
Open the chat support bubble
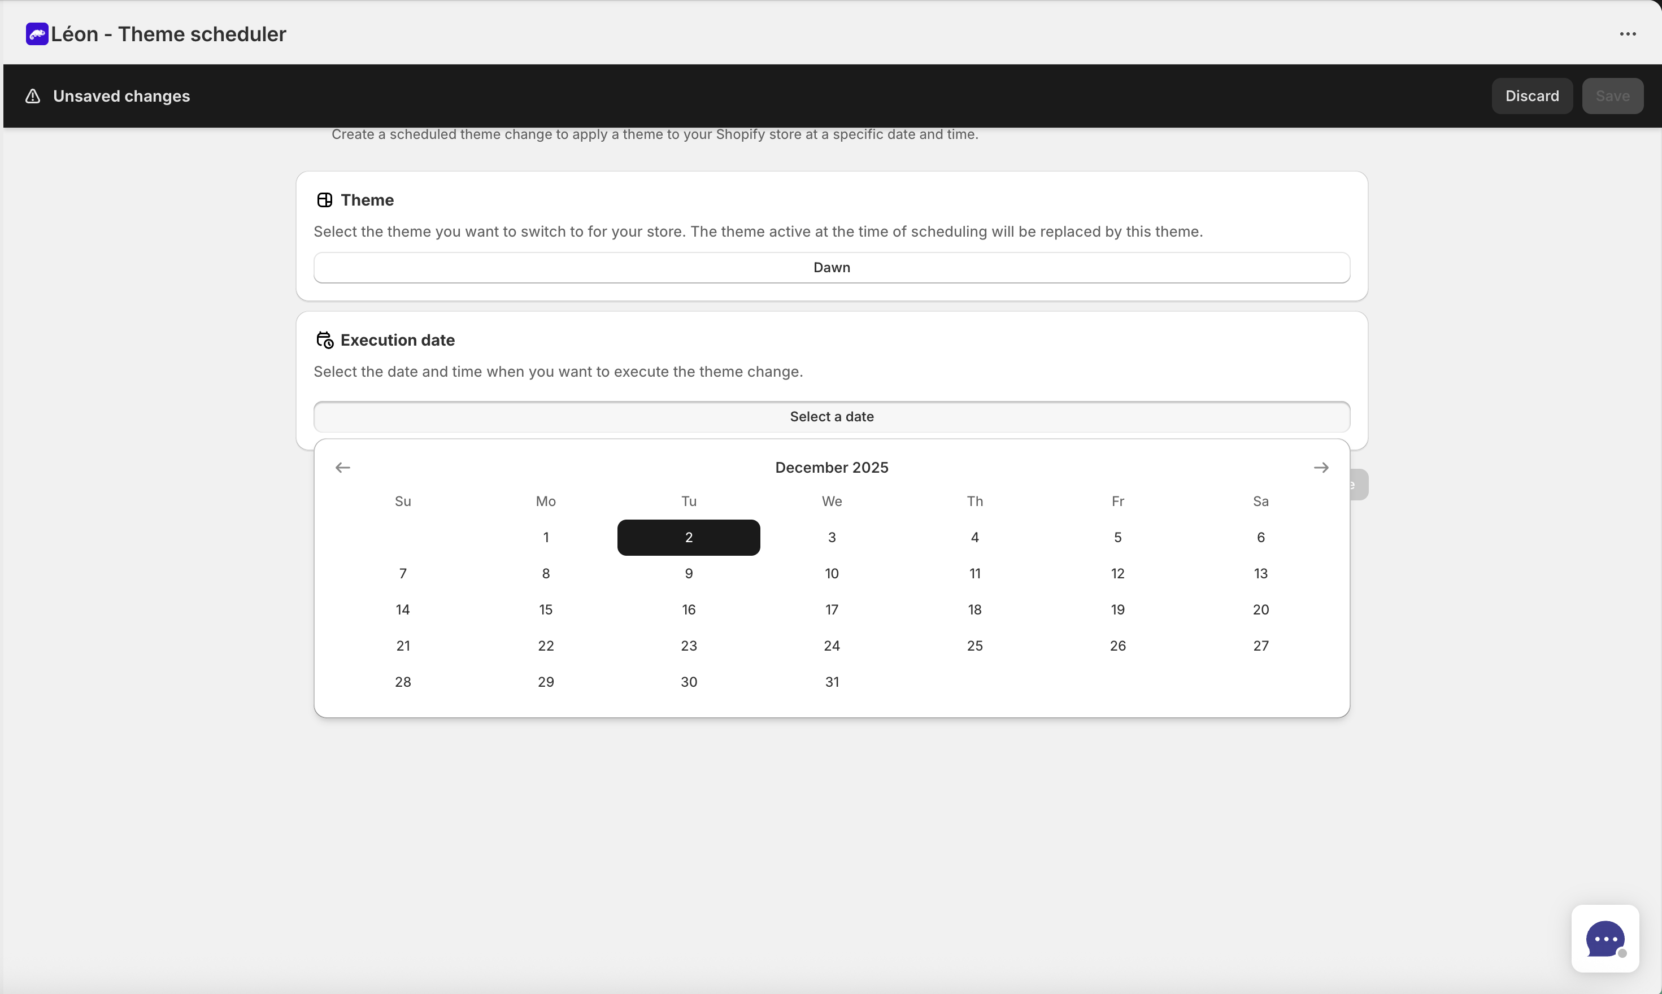[x=1606, y=939]
